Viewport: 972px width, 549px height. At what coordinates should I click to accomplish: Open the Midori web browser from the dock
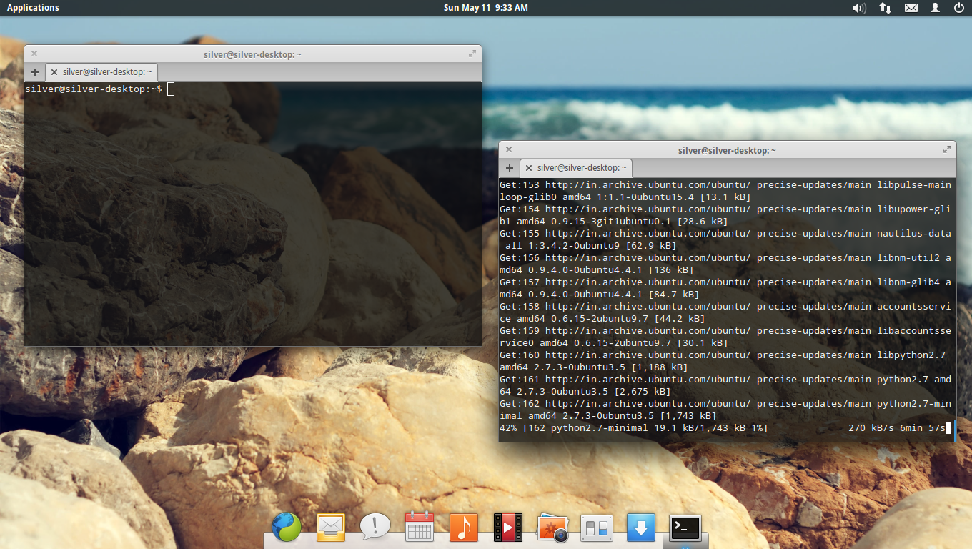click(x=287, y=528)
